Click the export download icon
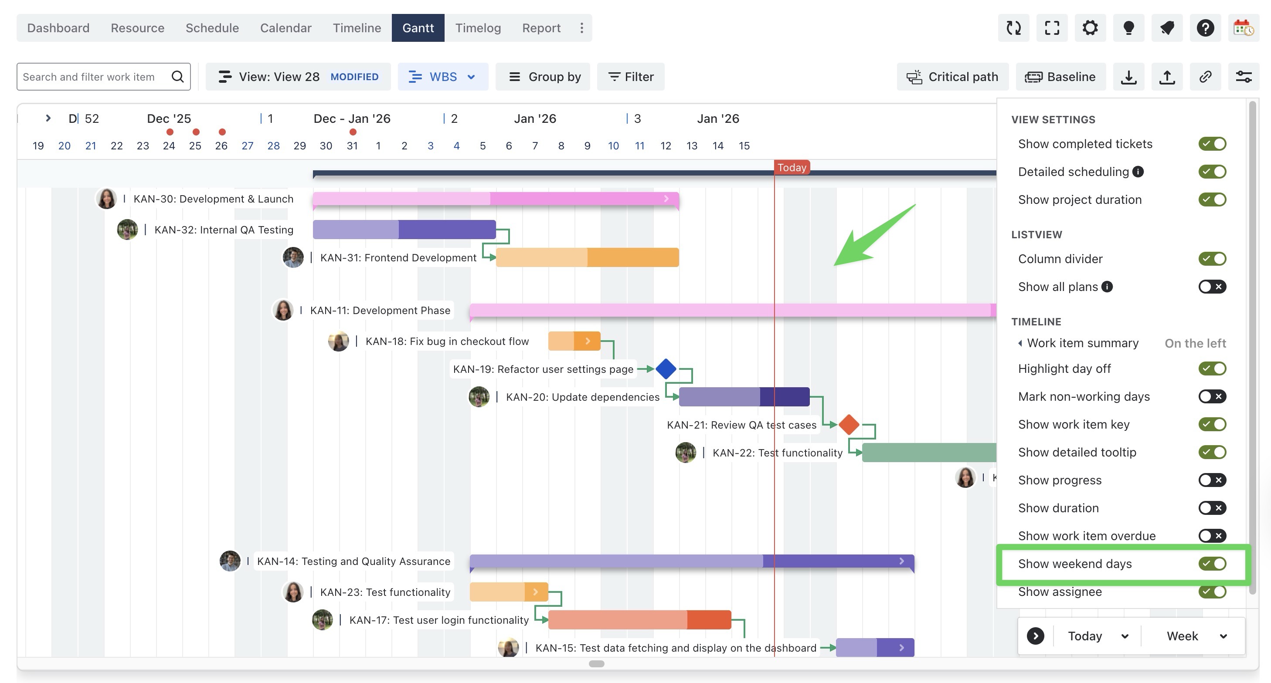This screenshot has height=683, width=1271. click(1128, 77)
